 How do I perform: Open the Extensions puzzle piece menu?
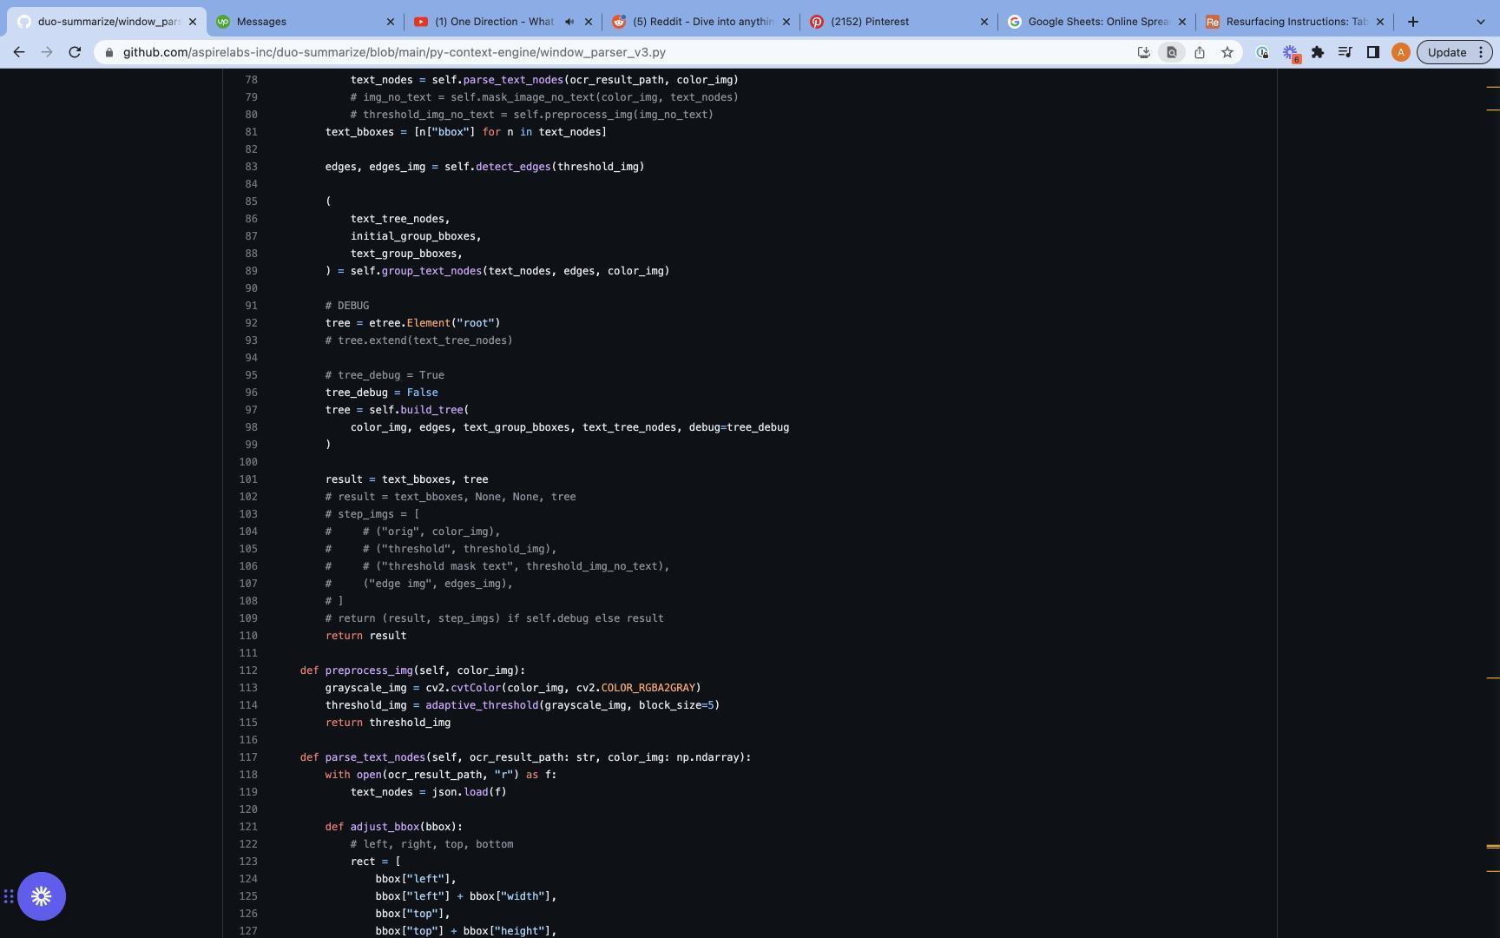[1318, 52]
